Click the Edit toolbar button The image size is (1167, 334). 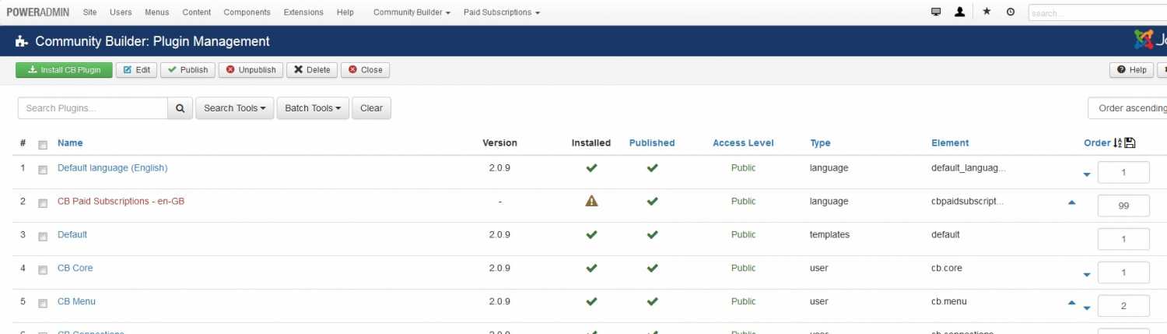tap(137, 70)
